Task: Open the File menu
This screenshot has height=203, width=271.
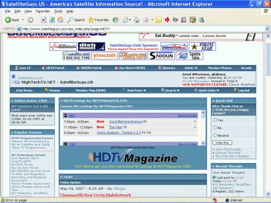Action: pyautogui.click(x=8, y=11)
